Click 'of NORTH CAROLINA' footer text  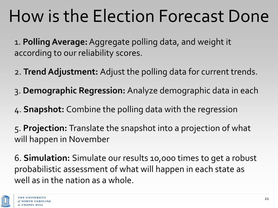(34, 201)
